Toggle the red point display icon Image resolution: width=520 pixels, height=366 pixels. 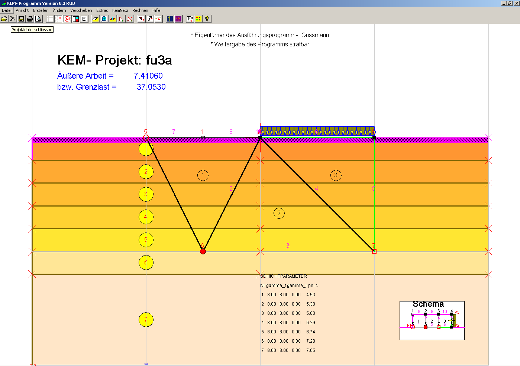(x=58, y=19)
